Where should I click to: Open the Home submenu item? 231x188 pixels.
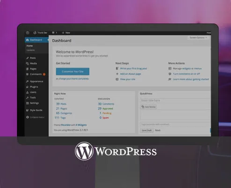(30, 46)
